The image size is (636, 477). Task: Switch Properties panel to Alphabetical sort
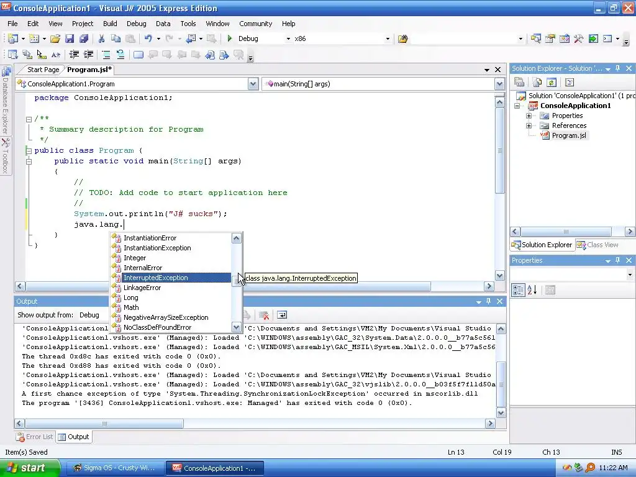point(532,290)
